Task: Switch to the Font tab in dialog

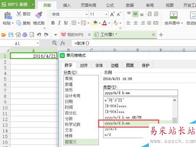Action: coord(99,66)
